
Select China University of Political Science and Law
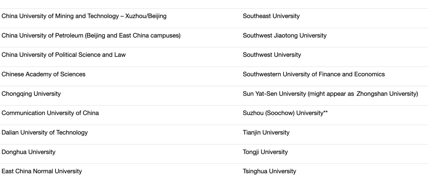(x=63, y=55)
